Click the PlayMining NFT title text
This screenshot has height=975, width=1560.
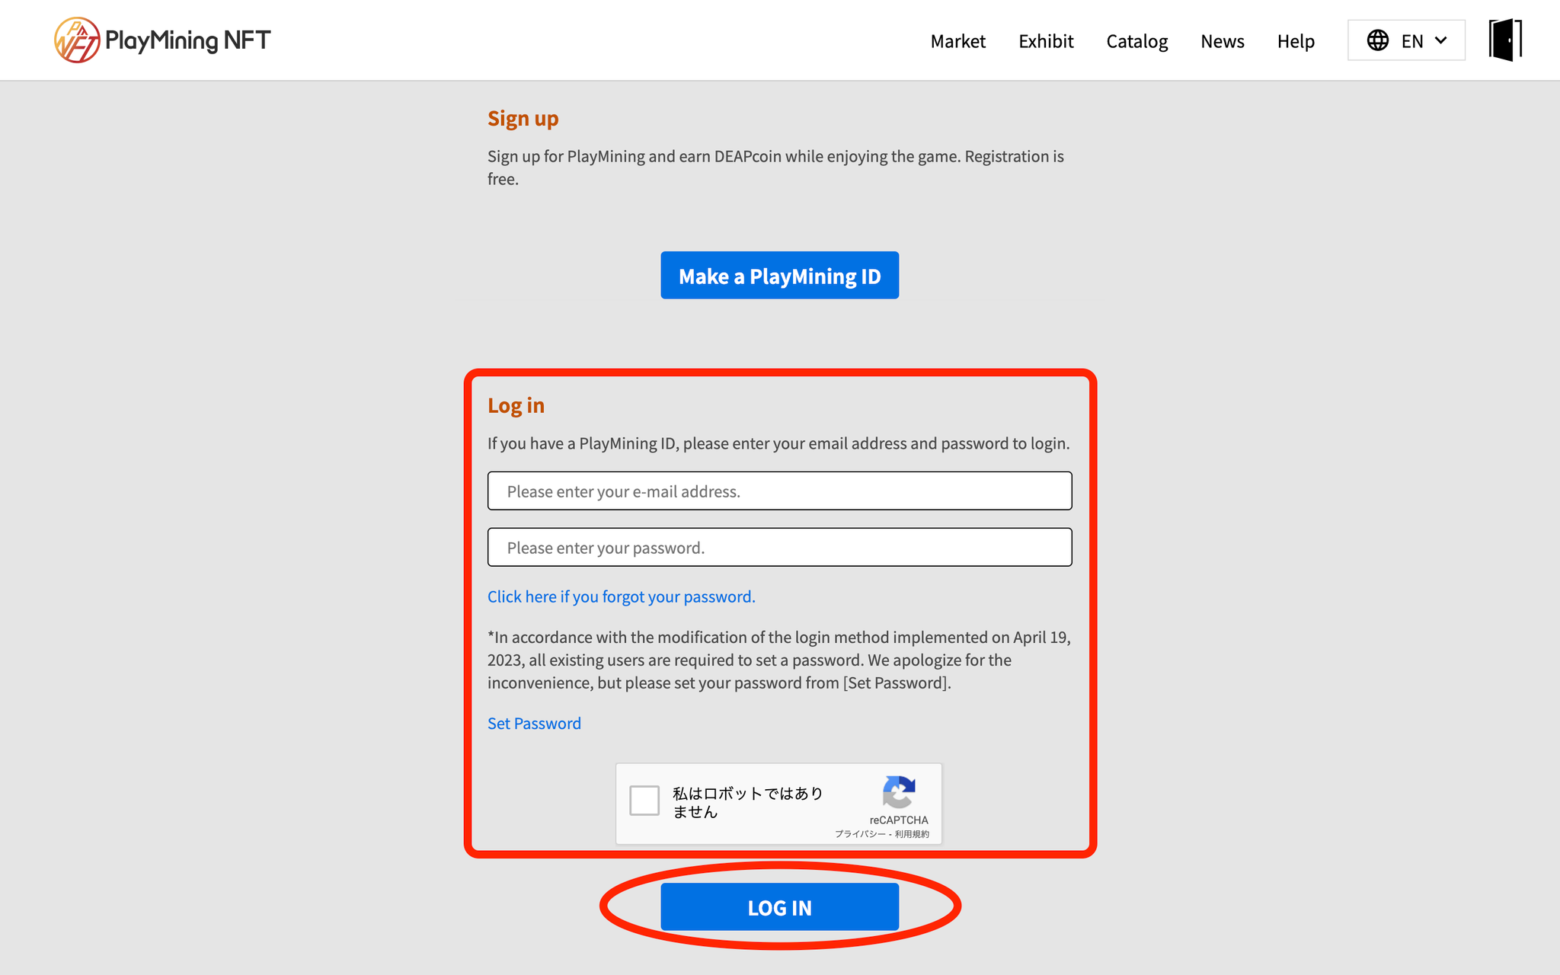tap(187, 40)
